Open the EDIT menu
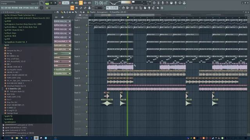The width and height of the screenshot is (250, 140). click(6, 8)
